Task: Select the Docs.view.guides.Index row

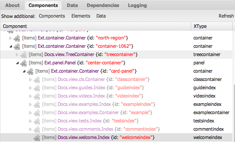Action: tap(116, 88)
